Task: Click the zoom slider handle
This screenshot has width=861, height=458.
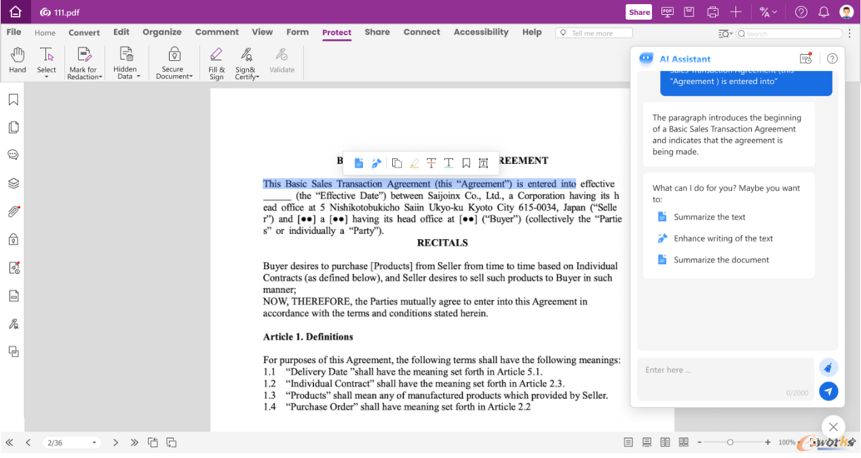Action: (x=730, y=442)
